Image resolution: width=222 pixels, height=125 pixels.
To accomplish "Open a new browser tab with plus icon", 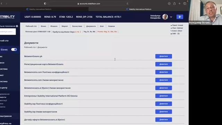I will tap(179, 3).
